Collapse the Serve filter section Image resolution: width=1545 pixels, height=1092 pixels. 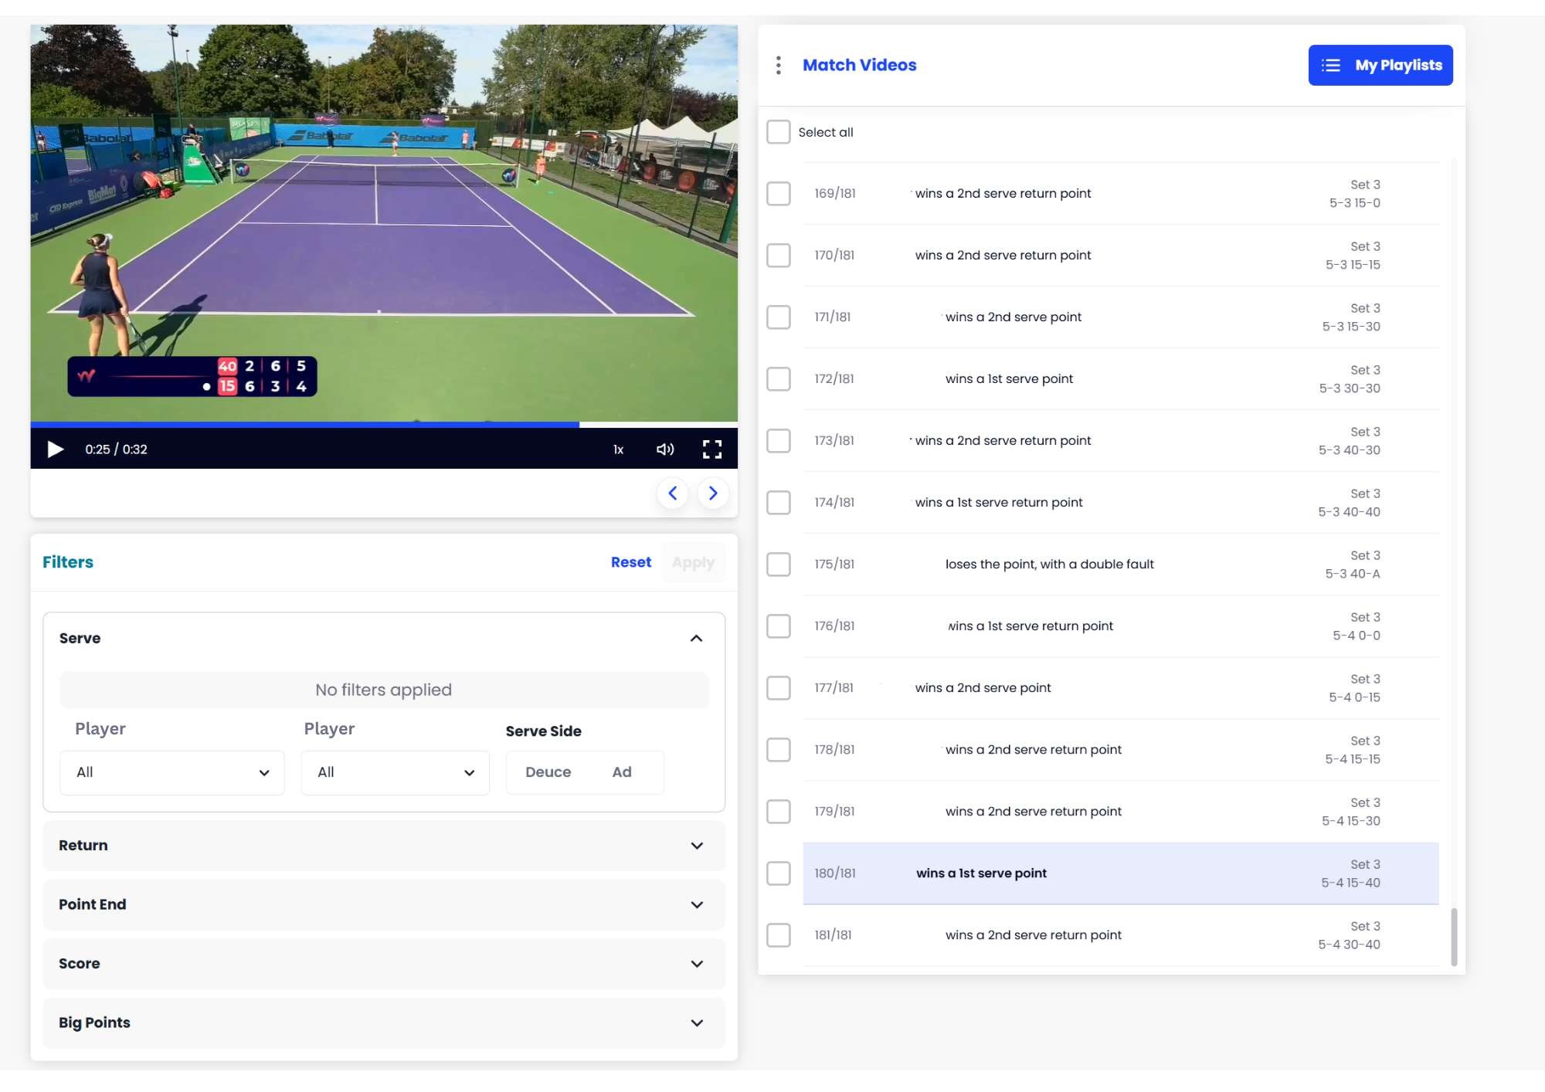click(x=696, y=638)
